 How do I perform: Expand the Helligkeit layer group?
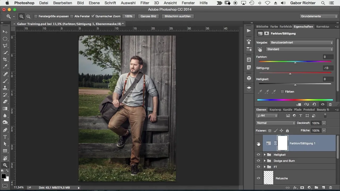(x=265, y=155)
